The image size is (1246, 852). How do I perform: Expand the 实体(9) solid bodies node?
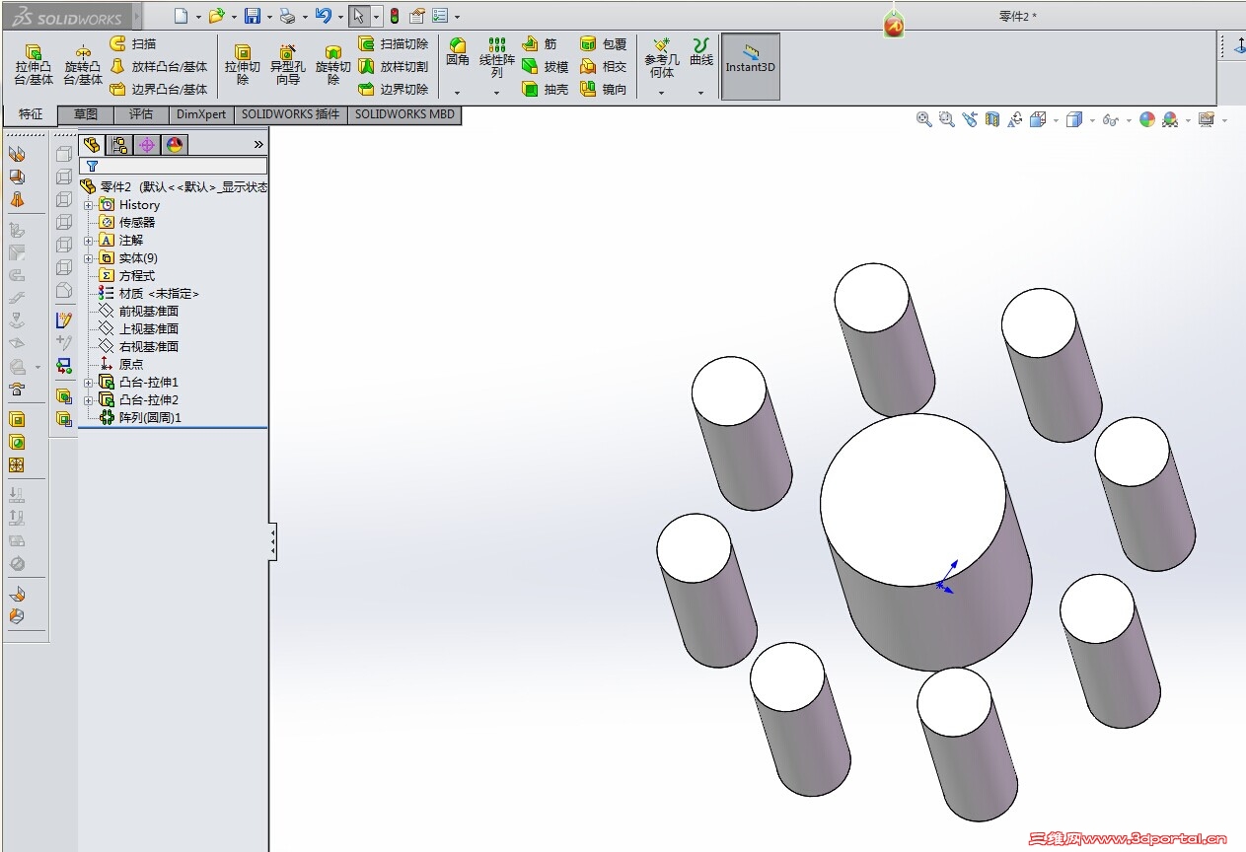click(x=89, y=258)
